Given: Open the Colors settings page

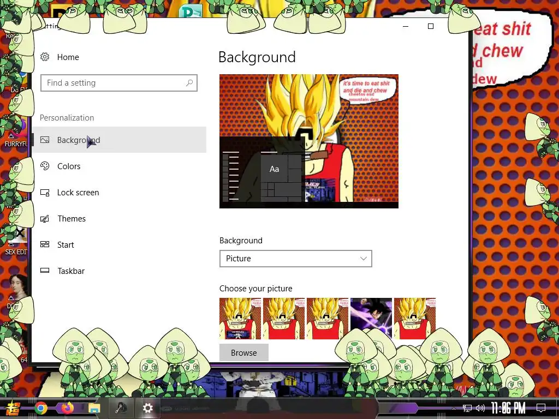Looking at the screenshot, I should [x=119, y=166].
